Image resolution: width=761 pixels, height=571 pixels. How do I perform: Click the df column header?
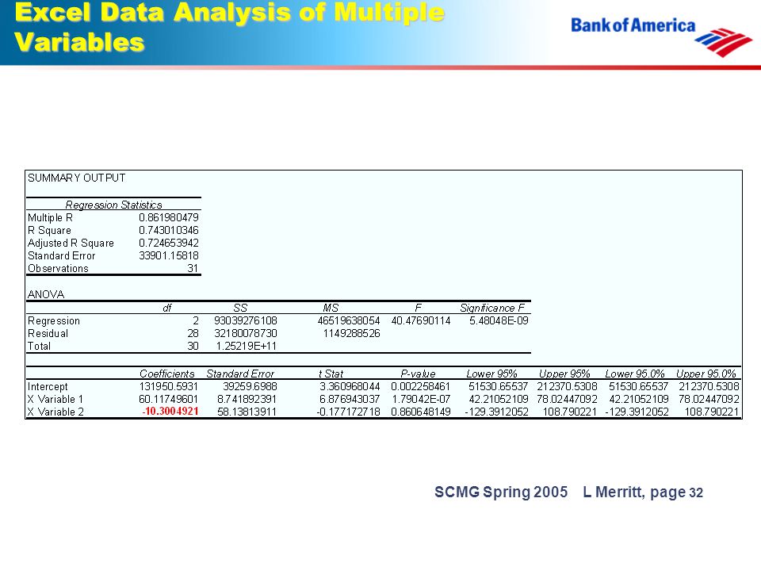(167, 308)
